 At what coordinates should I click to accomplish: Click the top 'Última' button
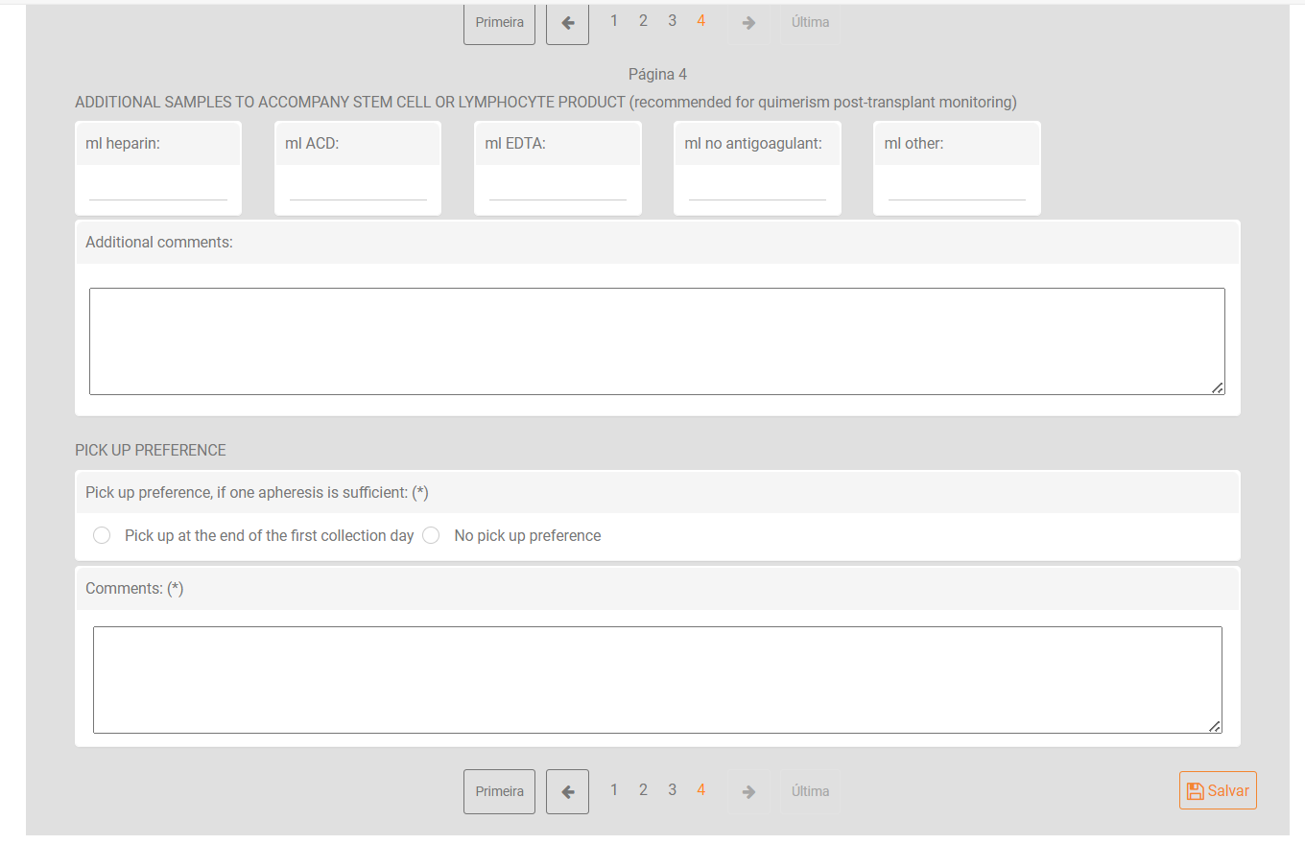click(x=810, y=23)
